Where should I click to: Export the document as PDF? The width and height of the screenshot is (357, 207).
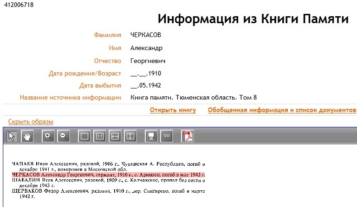[187, 136]
